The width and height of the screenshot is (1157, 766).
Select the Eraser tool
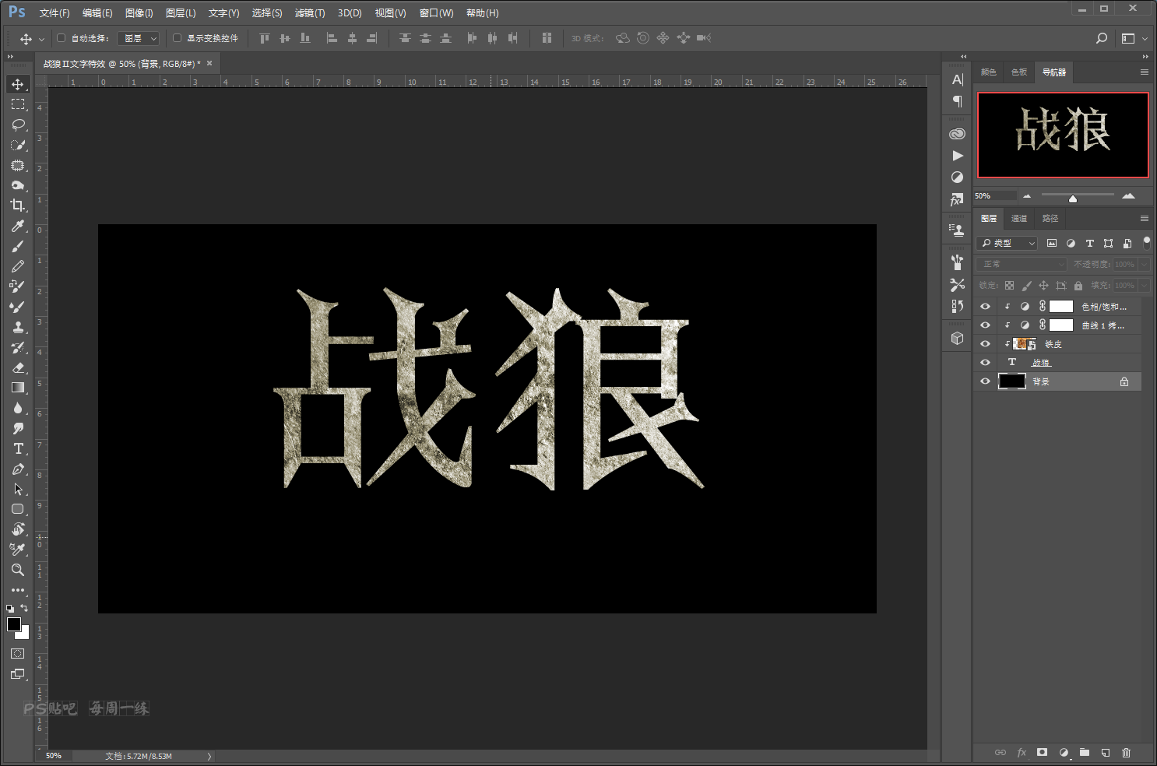pos(18,367)
